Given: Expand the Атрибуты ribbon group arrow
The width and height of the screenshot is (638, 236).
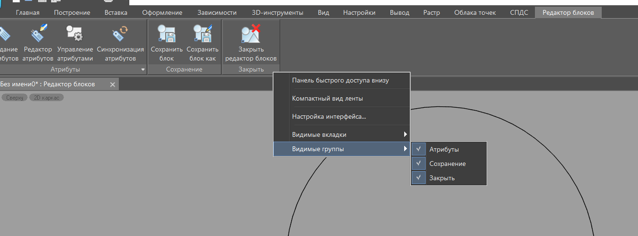Looking at the screenshot, I should coord(143,70).
